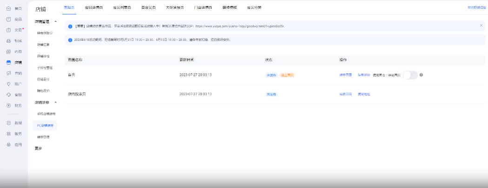Open 子账号管理 in the shop sidebar

tap(45, 67)
